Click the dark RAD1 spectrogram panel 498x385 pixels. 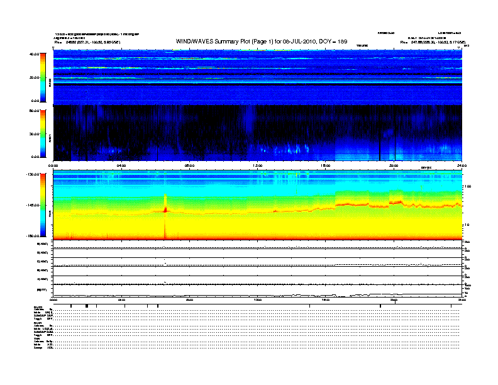(258, 133)
